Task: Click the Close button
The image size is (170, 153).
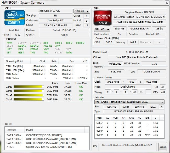Action: pyautogui.click(x=163, y=147)
